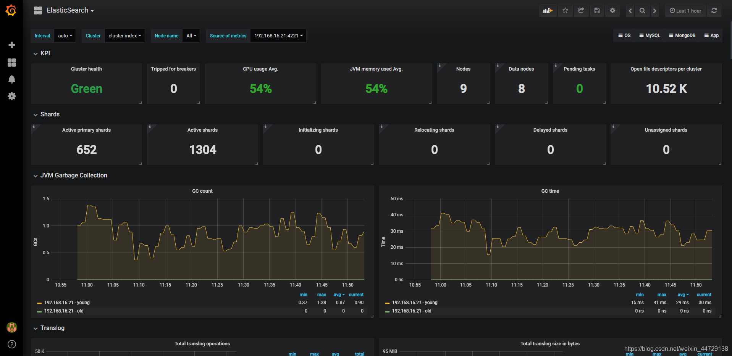Image resolution: width=732 pixels, height=356 pixels.
Task: Click info icon on Active shards panel
Action: (x=150, y=127)
